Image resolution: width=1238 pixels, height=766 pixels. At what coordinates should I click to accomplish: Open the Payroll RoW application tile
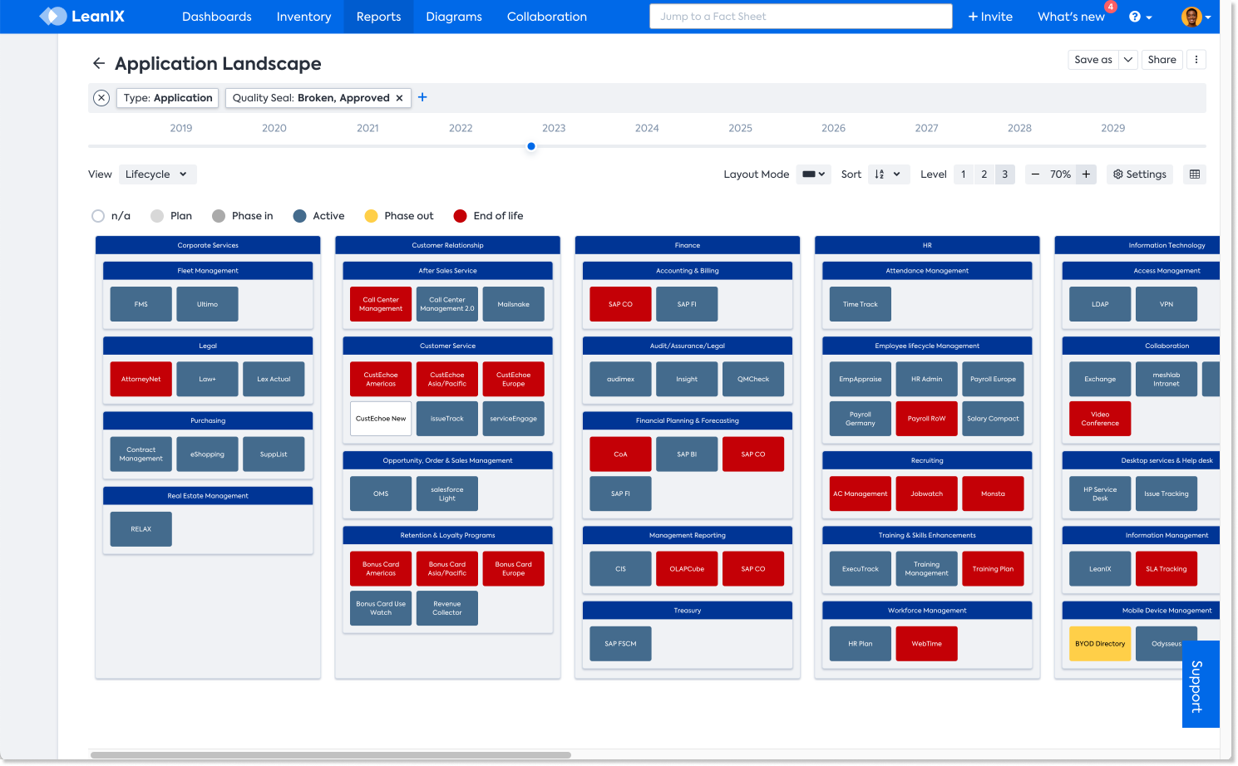(x=927, y=419)
